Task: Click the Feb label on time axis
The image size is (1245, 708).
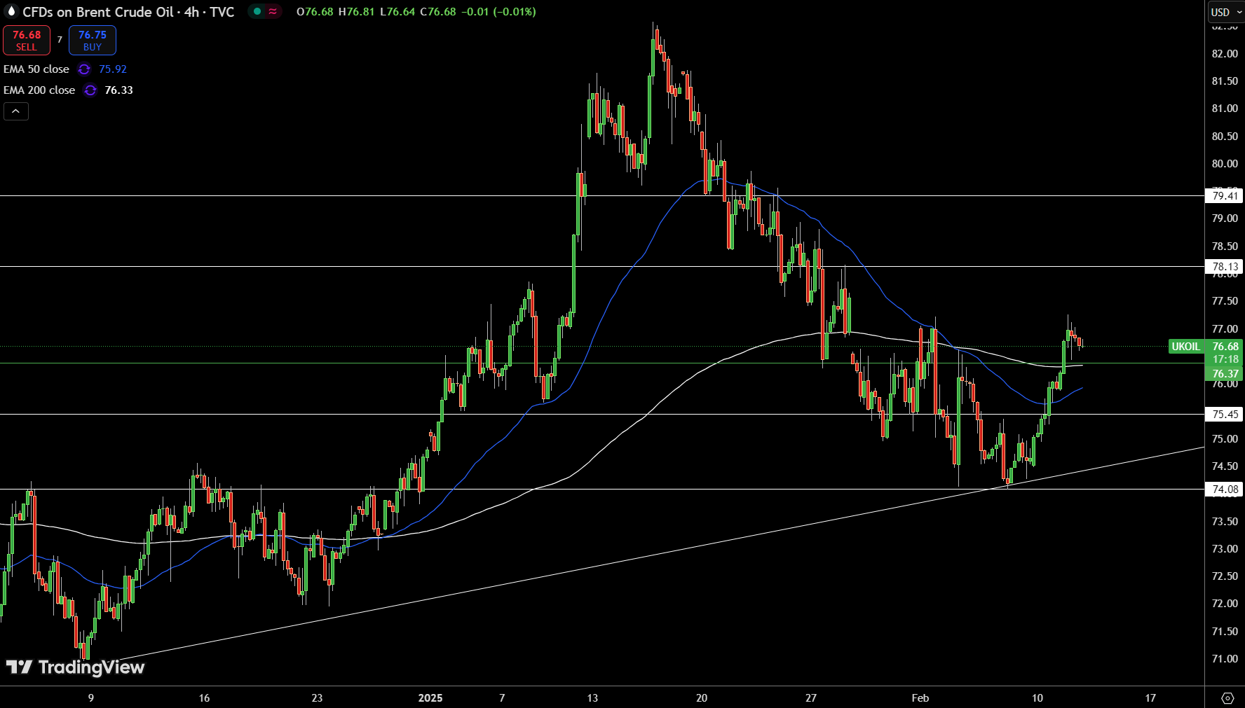Action: tap(920, 698)
